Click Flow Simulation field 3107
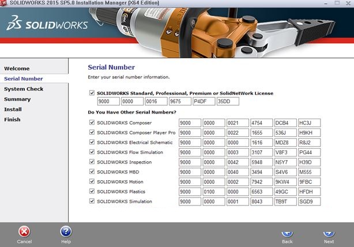Image resolution: width=354 pixels, height=247 pixels. tap(262, 153)
